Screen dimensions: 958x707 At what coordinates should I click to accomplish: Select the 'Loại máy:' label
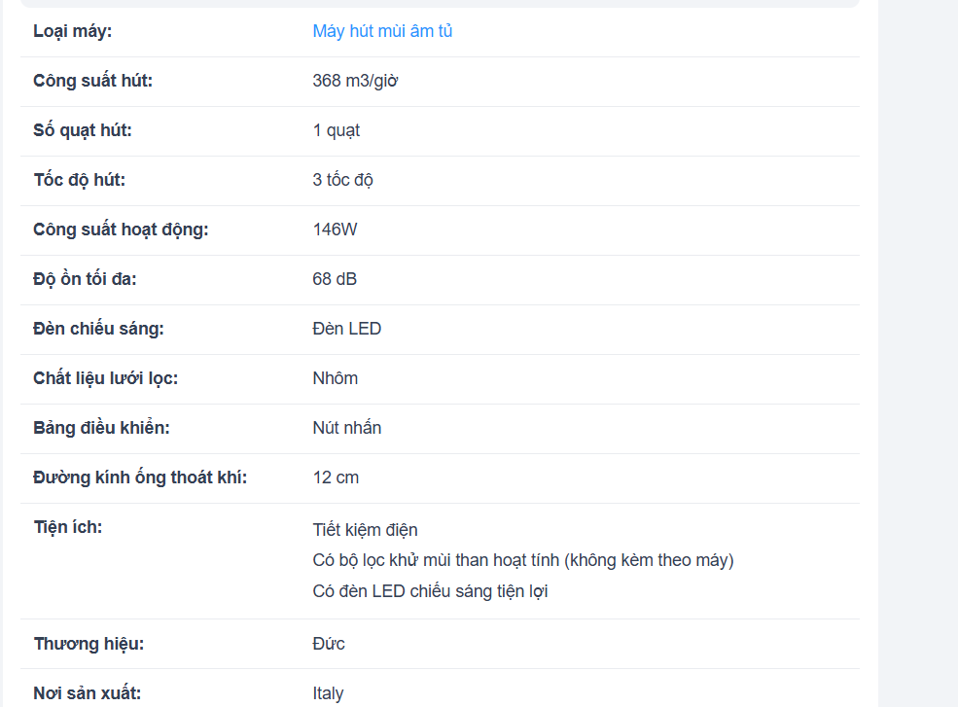tap(73, 31)
